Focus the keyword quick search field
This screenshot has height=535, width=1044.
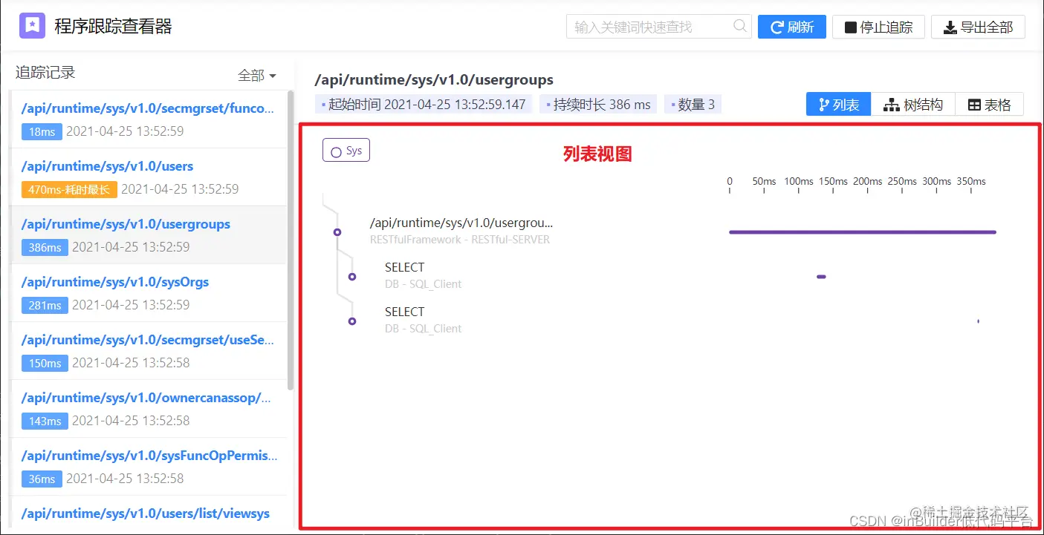(658, 27)
